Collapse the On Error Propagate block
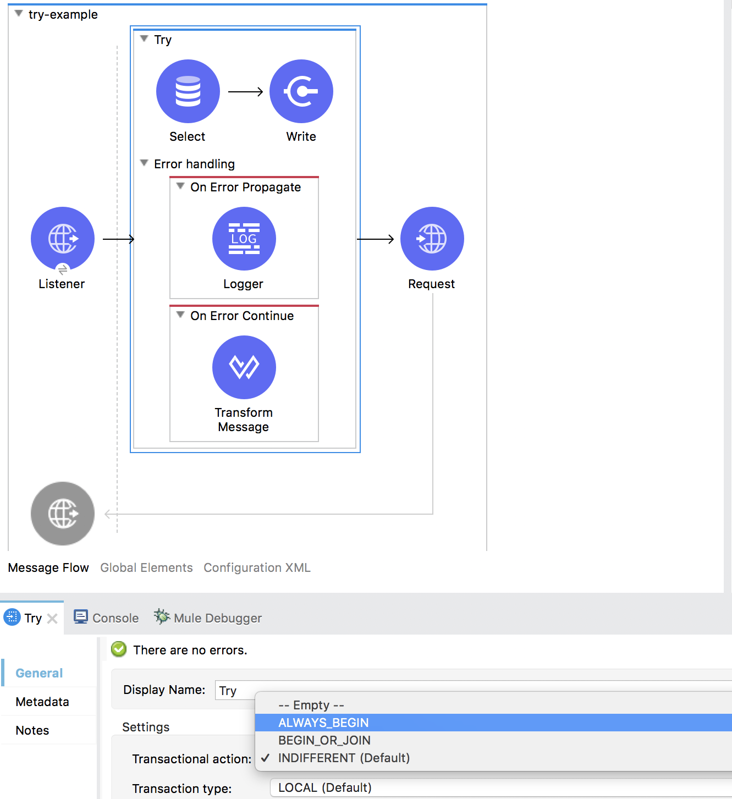This screenshot has height=799, width=732. pyautogui.click(x=180, y=186)
